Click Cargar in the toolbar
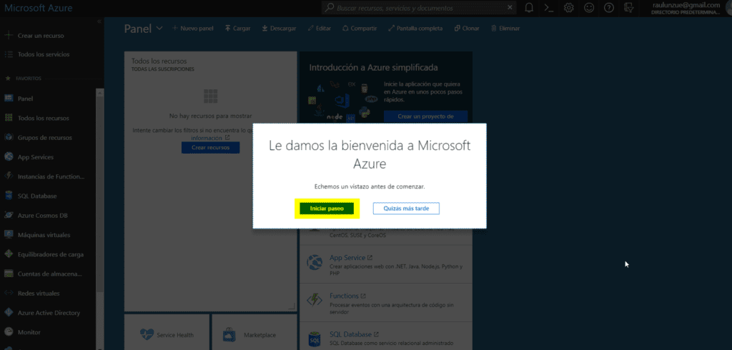732x350 pixels. (x=237, y=29)
